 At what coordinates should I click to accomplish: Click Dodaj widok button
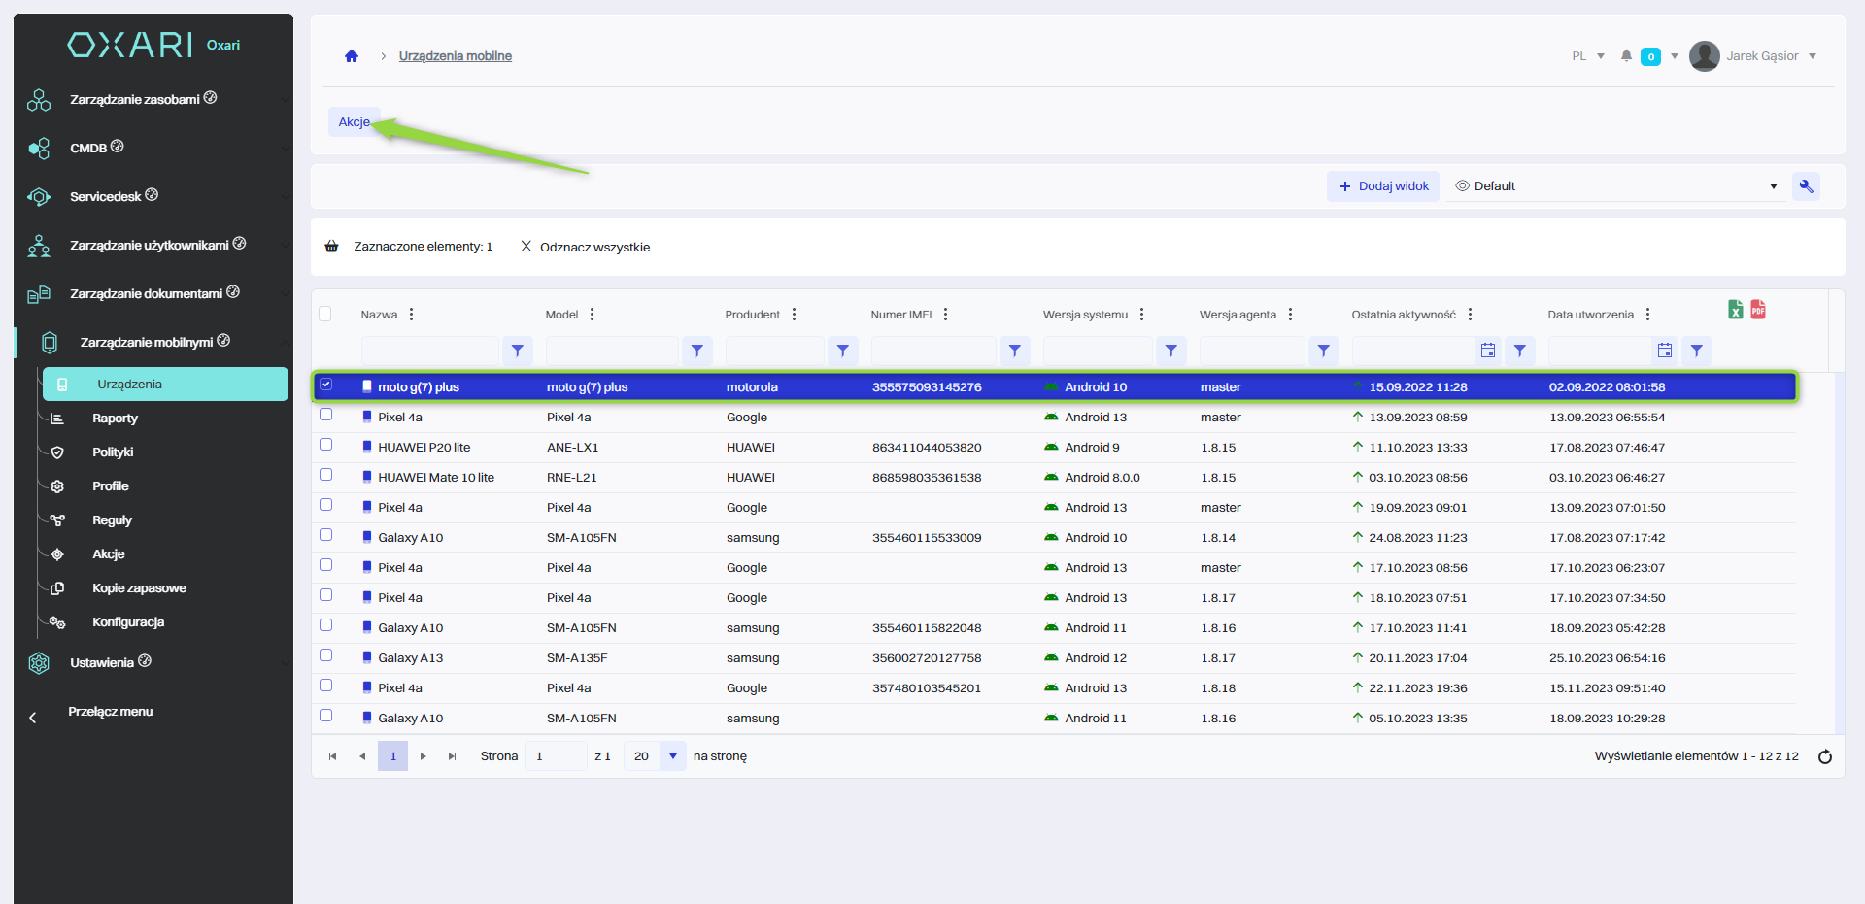1383,186
